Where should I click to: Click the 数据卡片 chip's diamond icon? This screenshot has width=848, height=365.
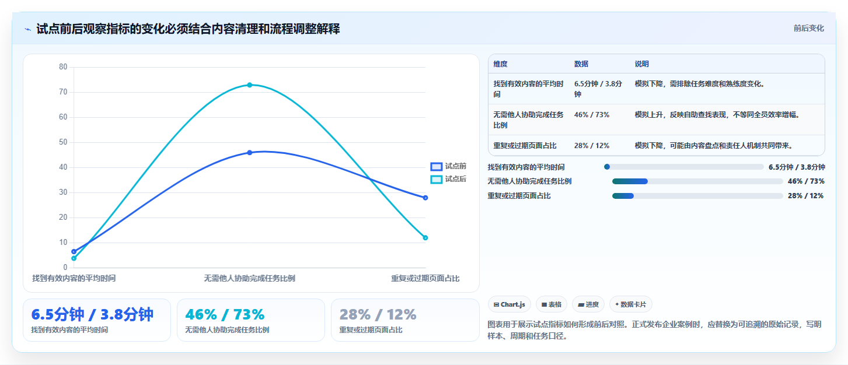pos(617,304)
